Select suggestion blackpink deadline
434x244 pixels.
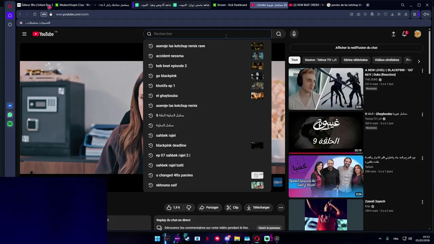pos(207,145)
